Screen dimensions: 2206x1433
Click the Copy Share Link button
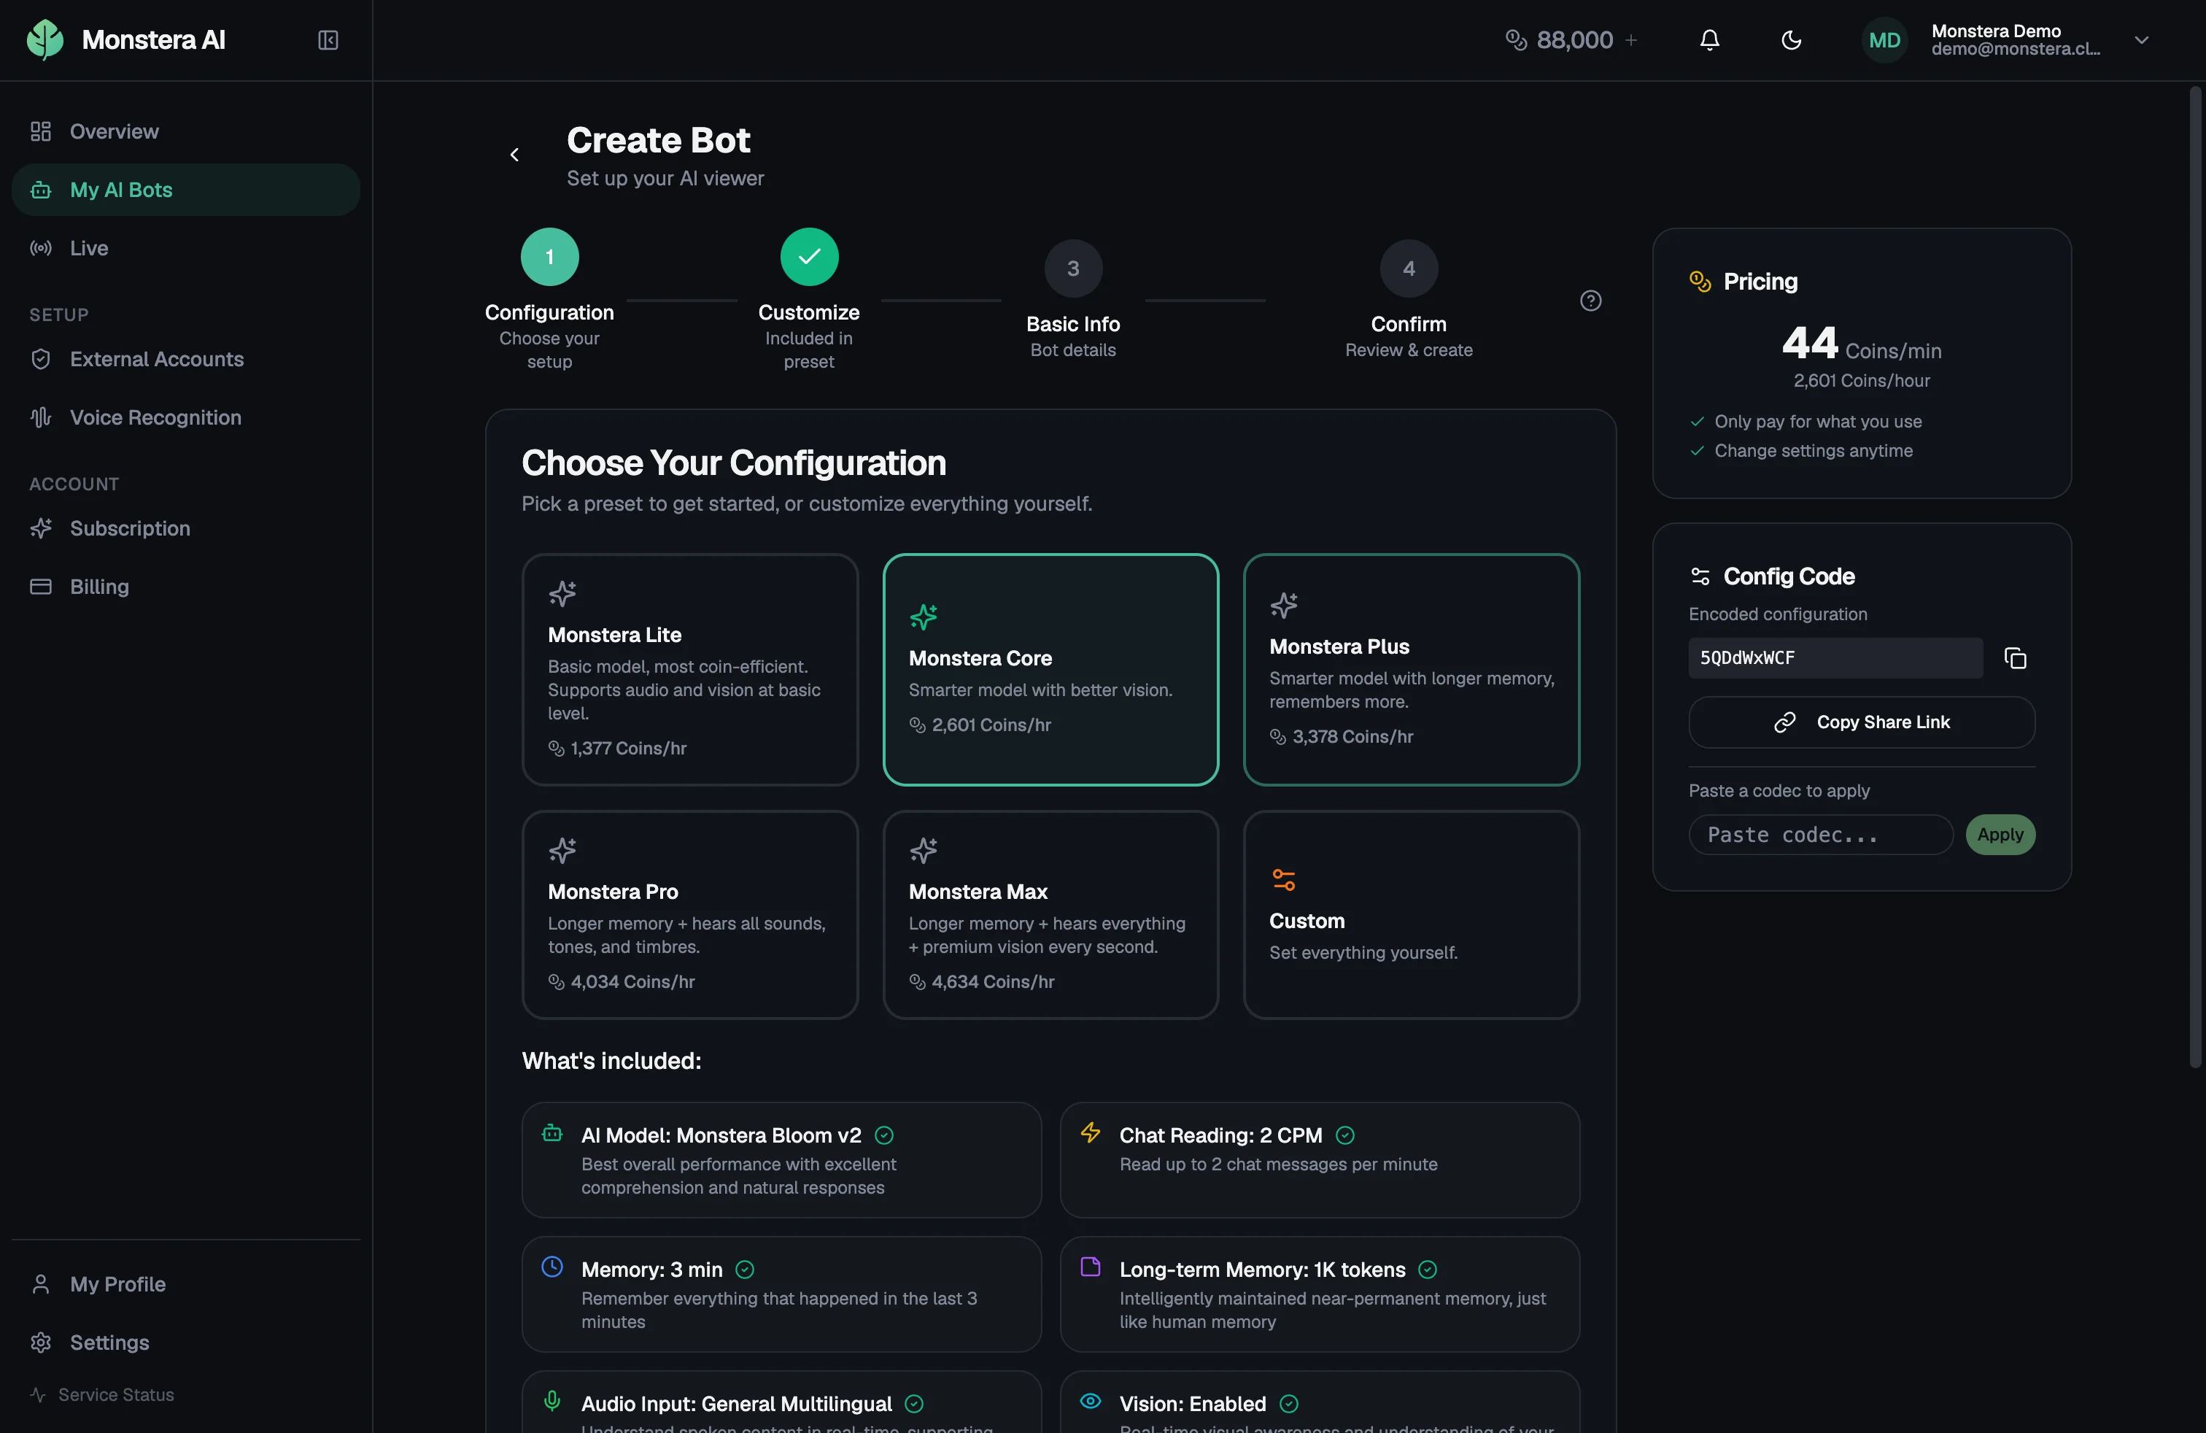pyautogui.click(x=1861, y=722)
